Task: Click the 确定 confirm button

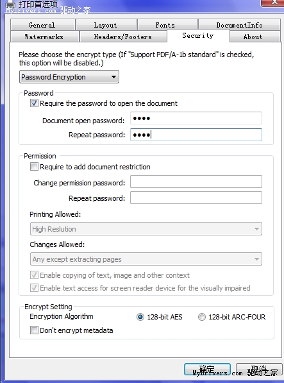Action: tap(207, 369)
